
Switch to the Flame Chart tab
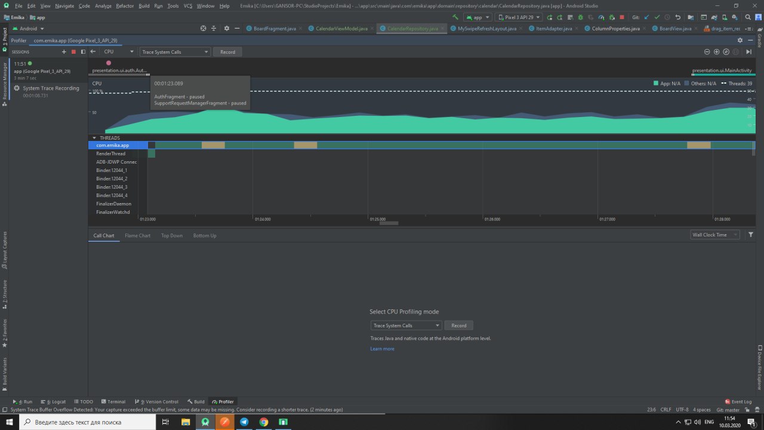[137, 235]
